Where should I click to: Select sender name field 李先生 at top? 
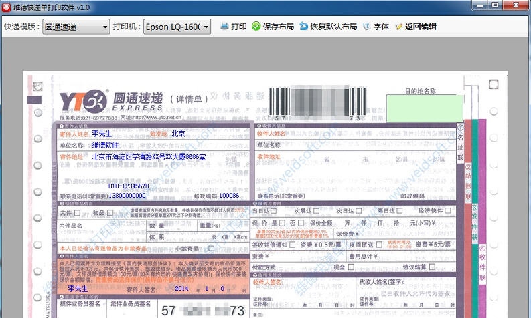(x=102, y=134)
